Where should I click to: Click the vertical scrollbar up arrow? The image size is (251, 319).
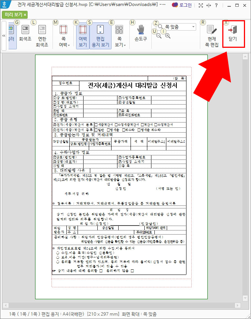tap(245, 57)
